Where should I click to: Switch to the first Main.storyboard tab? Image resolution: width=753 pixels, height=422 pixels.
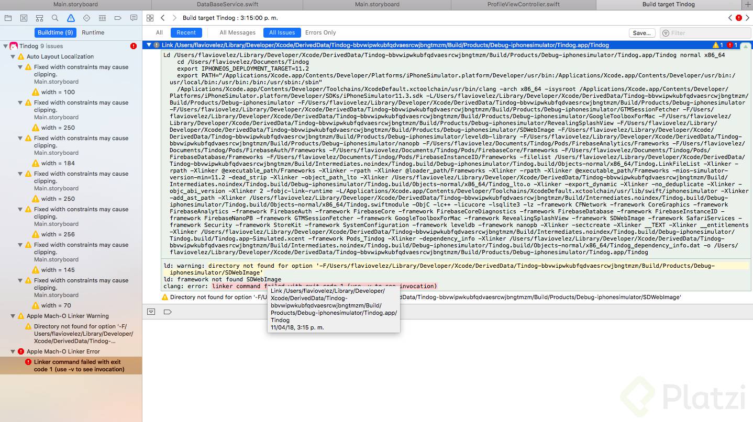pos(75,4)
